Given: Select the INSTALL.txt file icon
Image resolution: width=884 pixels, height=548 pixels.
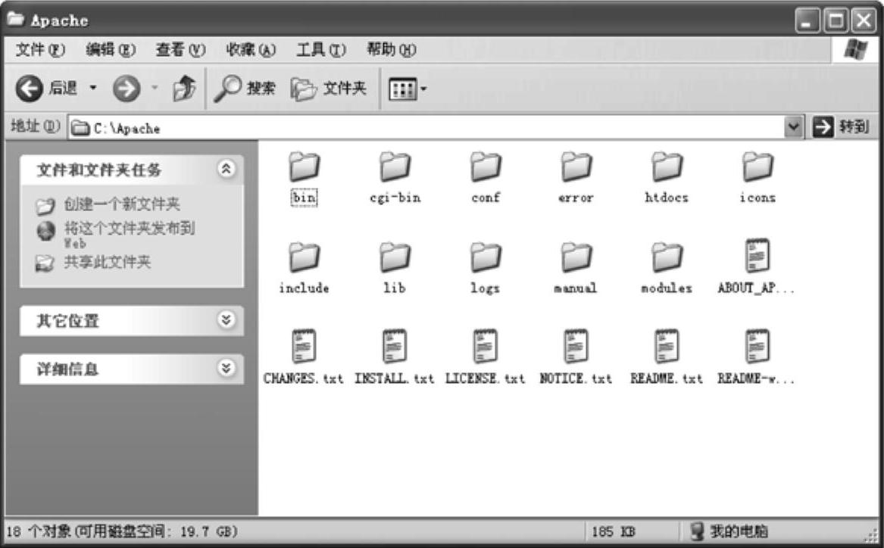Looking at the screenshot, I should [x=395, y=347].
